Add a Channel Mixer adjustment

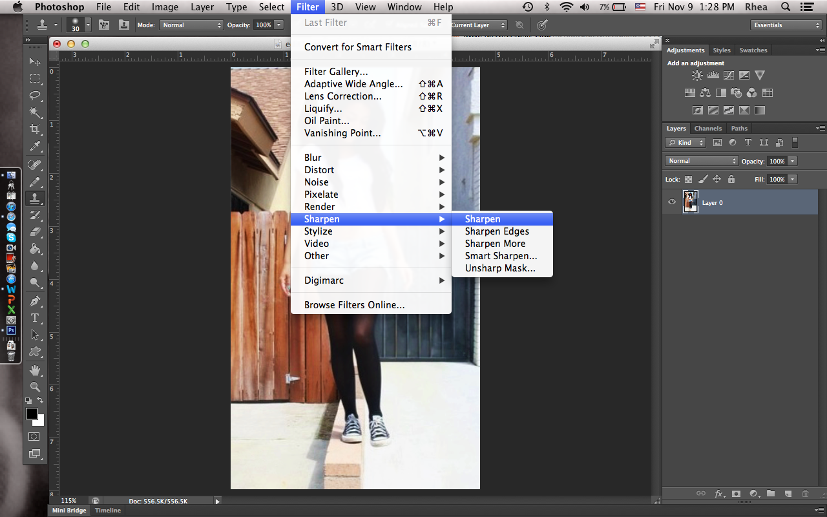(x=751, y=93)
